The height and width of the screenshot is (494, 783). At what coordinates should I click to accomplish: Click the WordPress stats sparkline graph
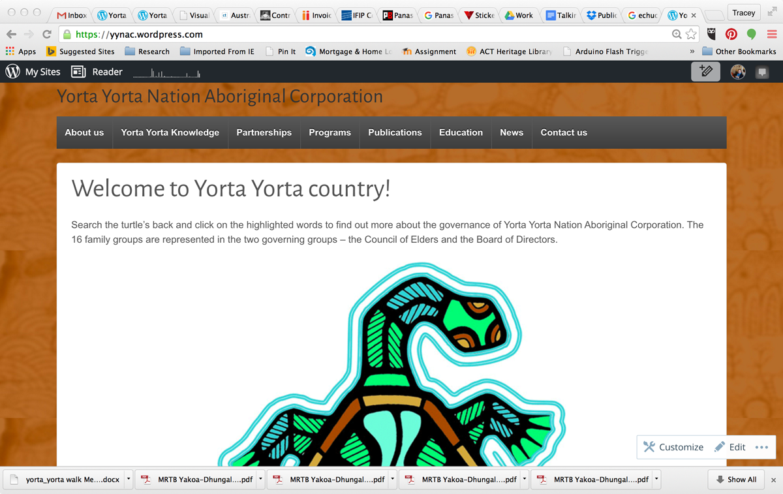(x=166, y=73)
